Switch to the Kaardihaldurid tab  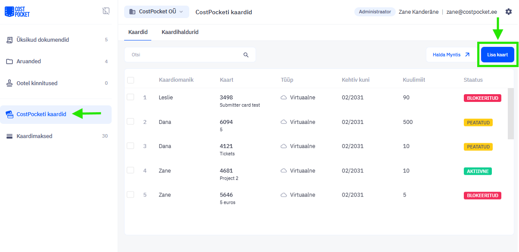pos(180,32)
